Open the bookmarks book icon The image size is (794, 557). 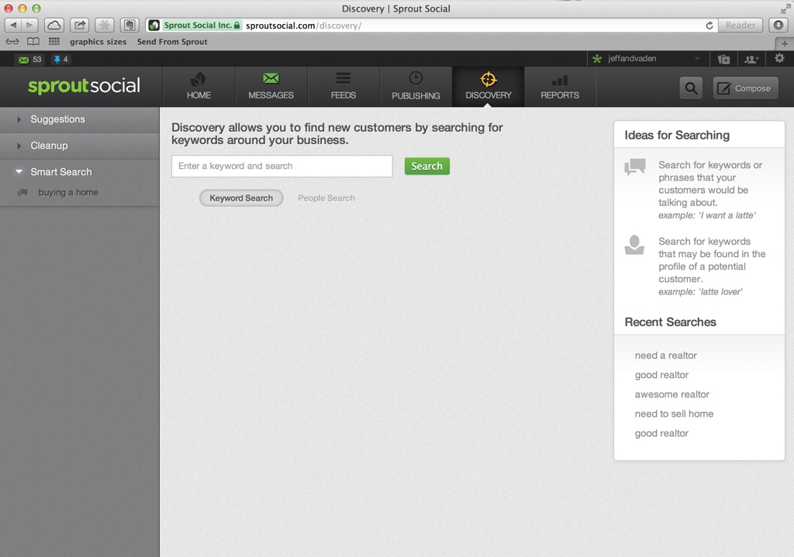33,42
